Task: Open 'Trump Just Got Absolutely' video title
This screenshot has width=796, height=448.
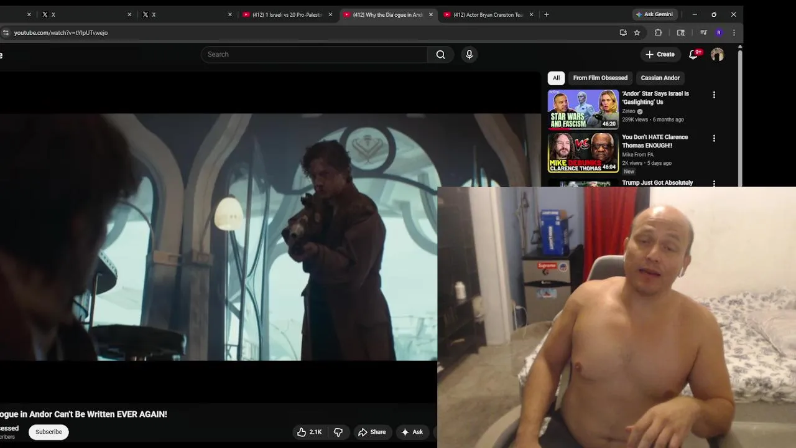Action: tap(657, 182)
